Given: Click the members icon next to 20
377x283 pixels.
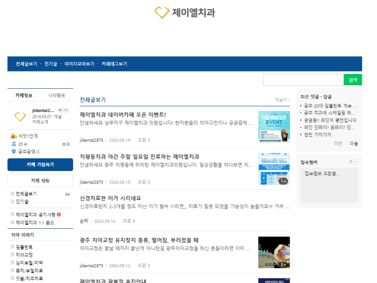Looking at the screenshot, I should pyautogui.click(x=14, y=144).
